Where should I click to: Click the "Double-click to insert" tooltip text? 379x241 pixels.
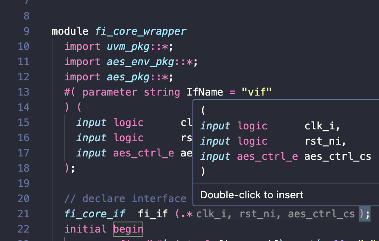tap(252, 195)
